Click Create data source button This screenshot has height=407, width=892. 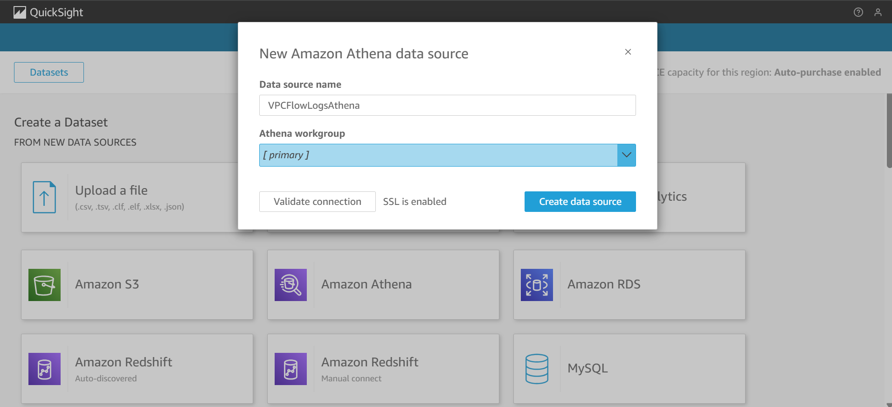[x=580, y=202]
